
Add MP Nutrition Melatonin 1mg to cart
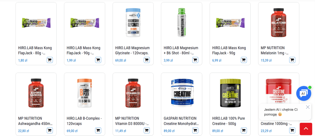(x=292, y=60)
